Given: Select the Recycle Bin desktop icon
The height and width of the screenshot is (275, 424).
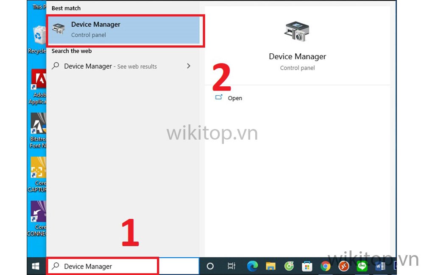Looking at the screenshot, I should click(38, 38).
